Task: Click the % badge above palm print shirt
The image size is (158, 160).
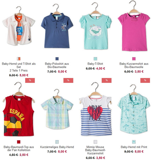Action: 145,80
